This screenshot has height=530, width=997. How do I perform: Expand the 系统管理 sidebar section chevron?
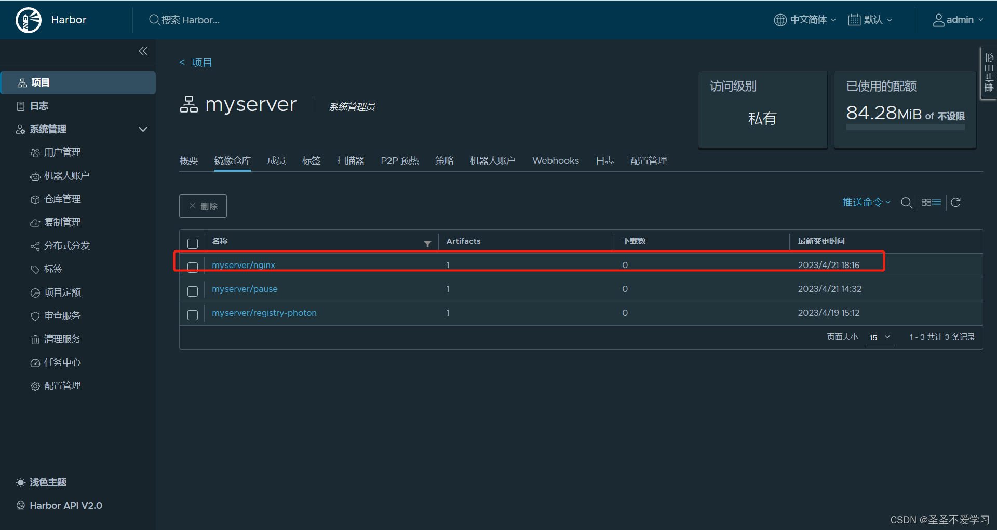point(143,129)
